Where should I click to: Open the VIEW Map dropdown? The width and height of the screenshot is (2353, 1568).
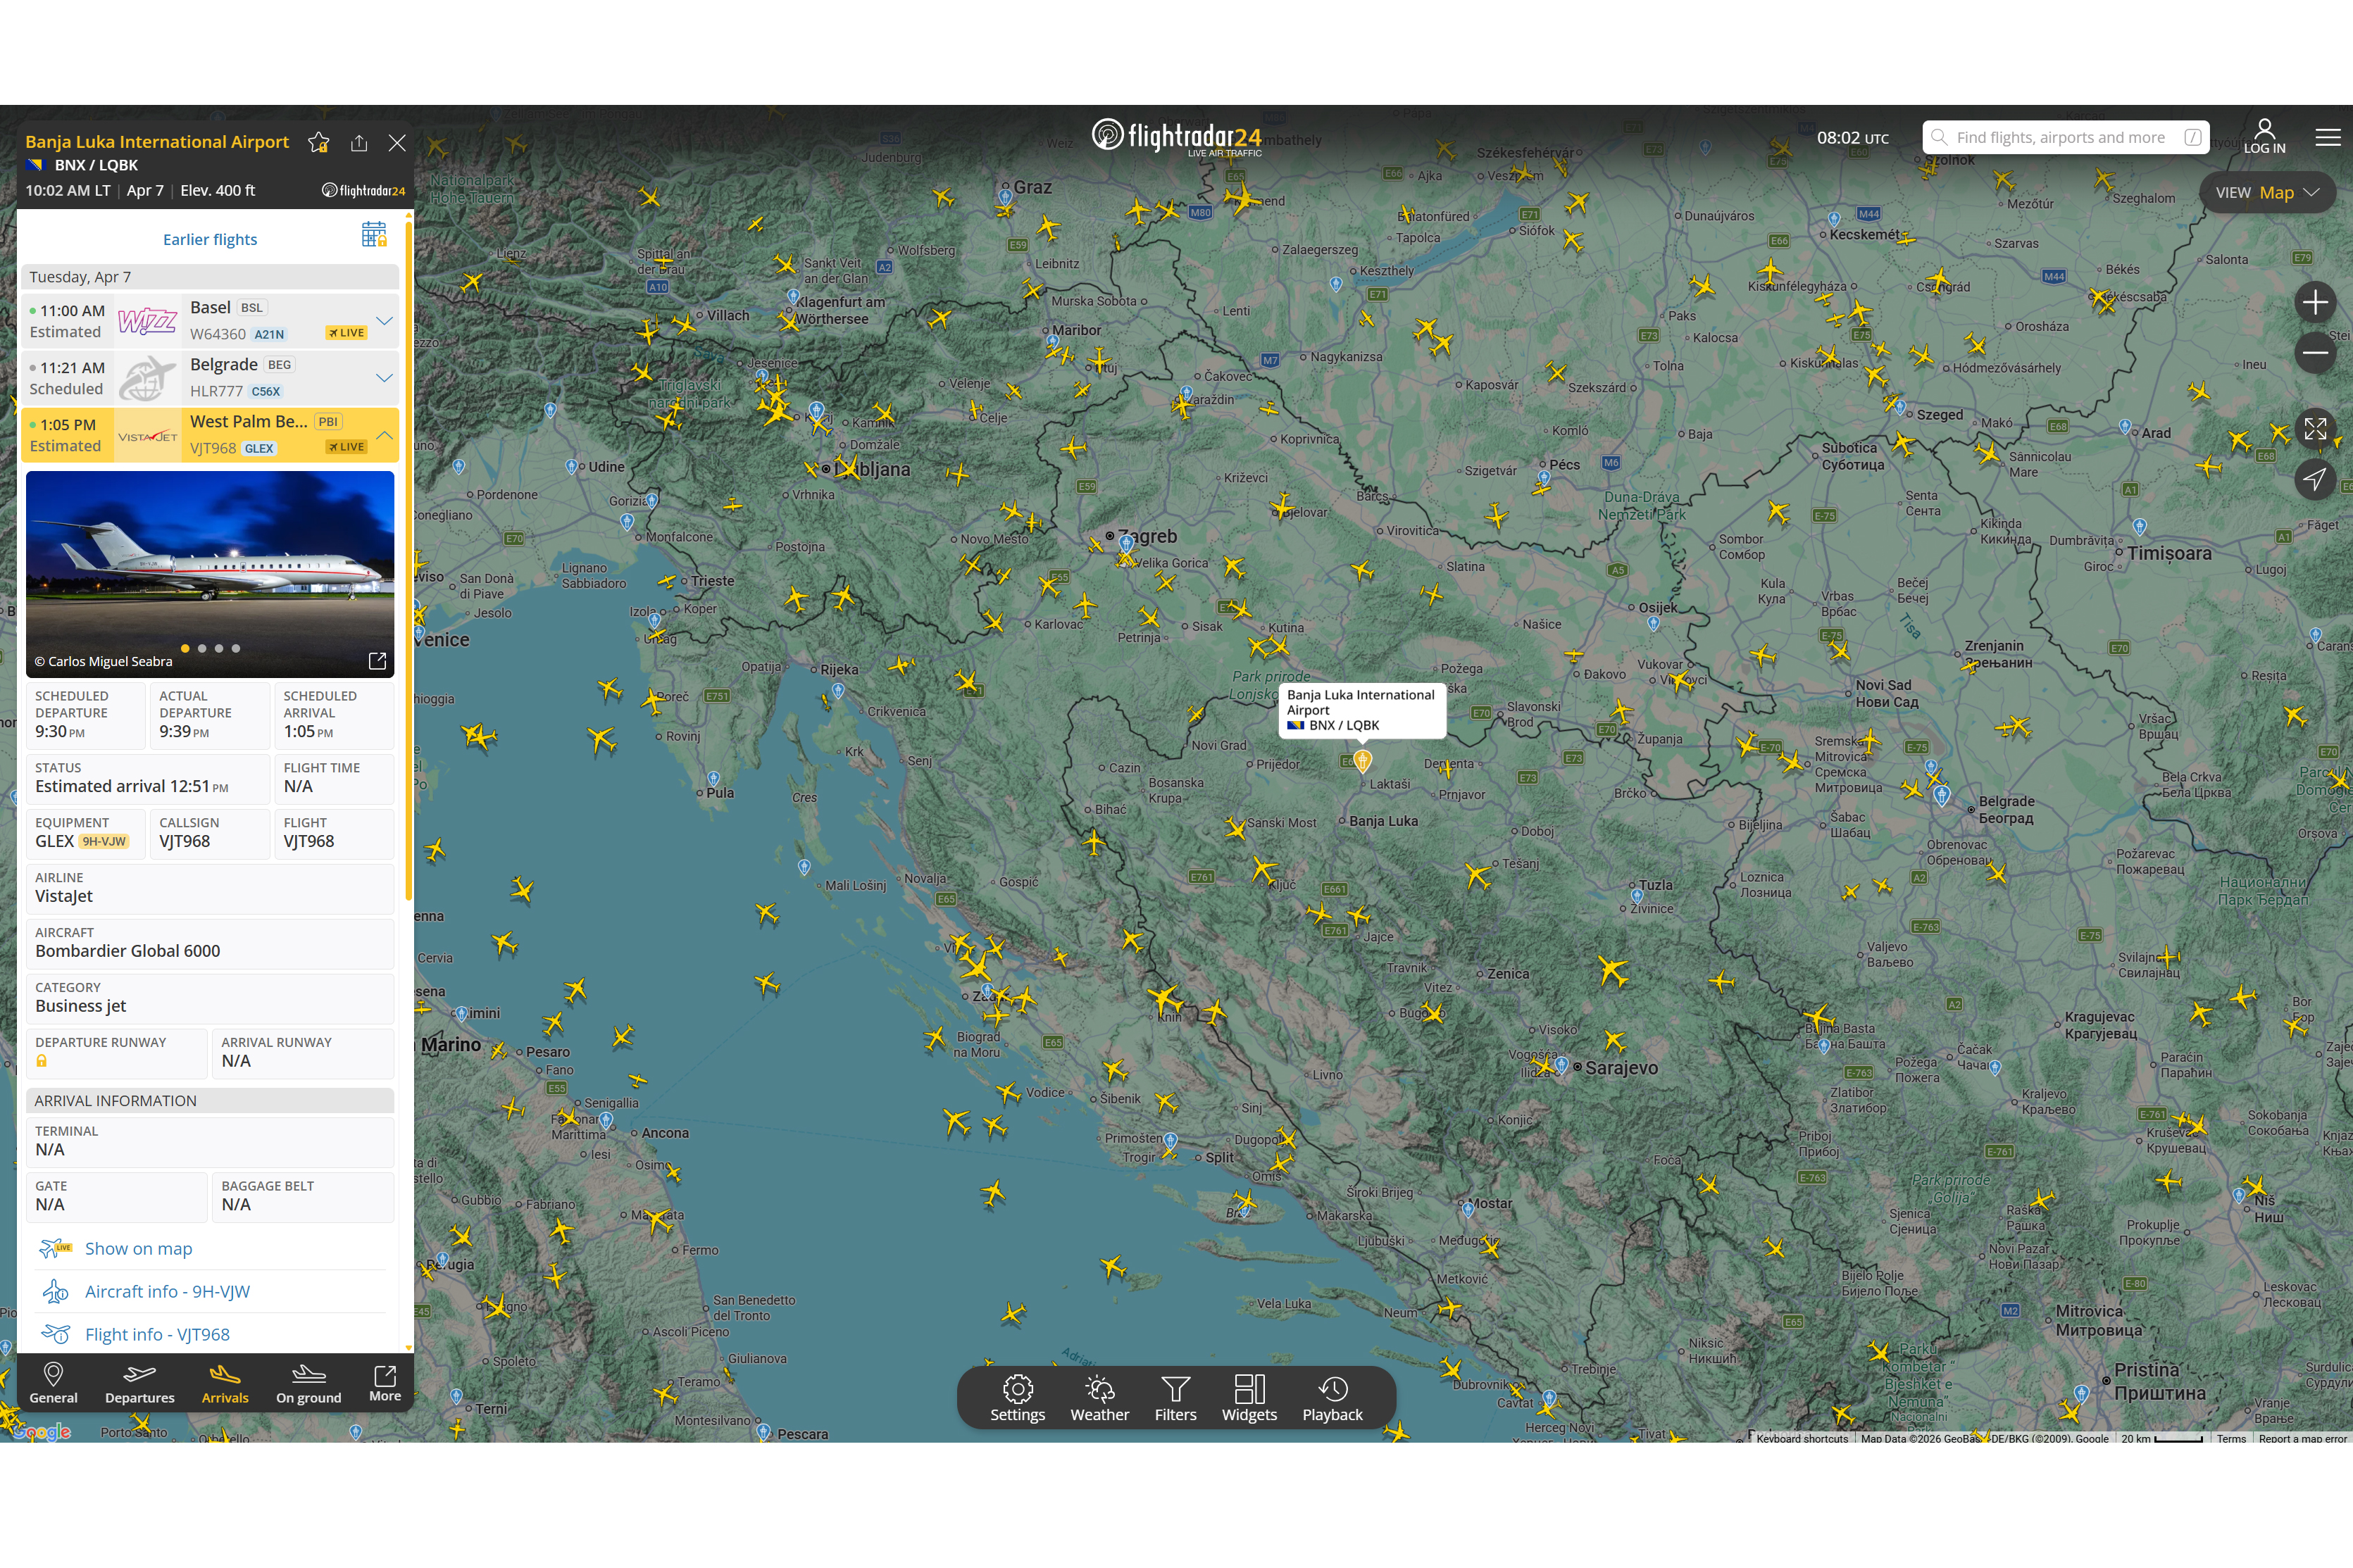[x=2267, y=192]
